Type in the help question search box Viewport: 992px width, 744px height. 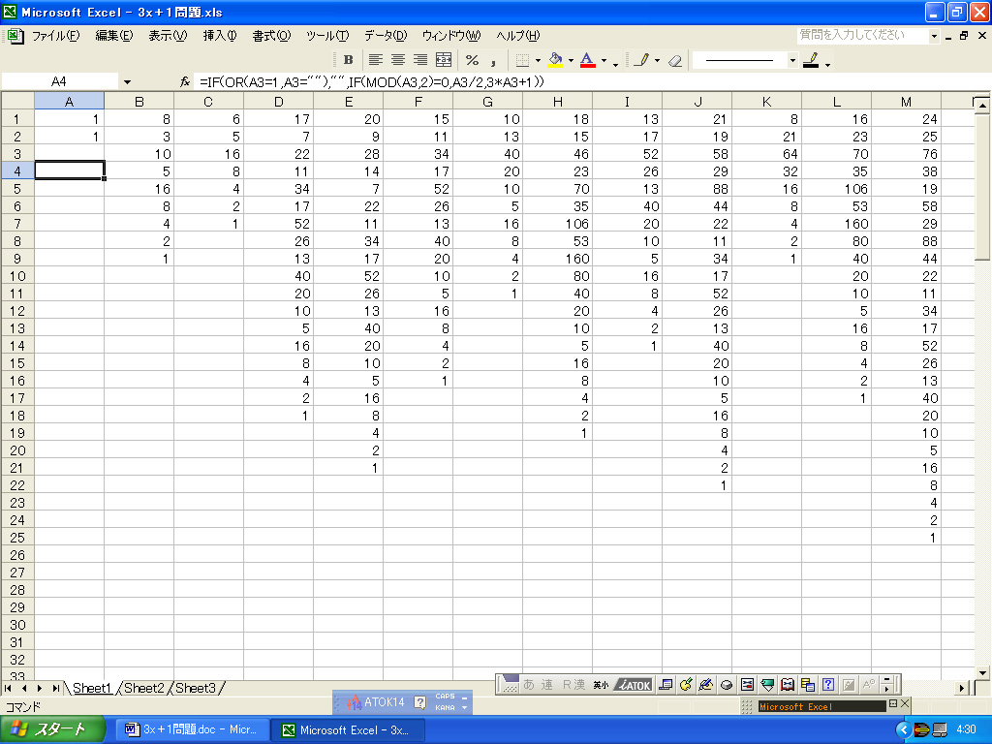[862, 35]
